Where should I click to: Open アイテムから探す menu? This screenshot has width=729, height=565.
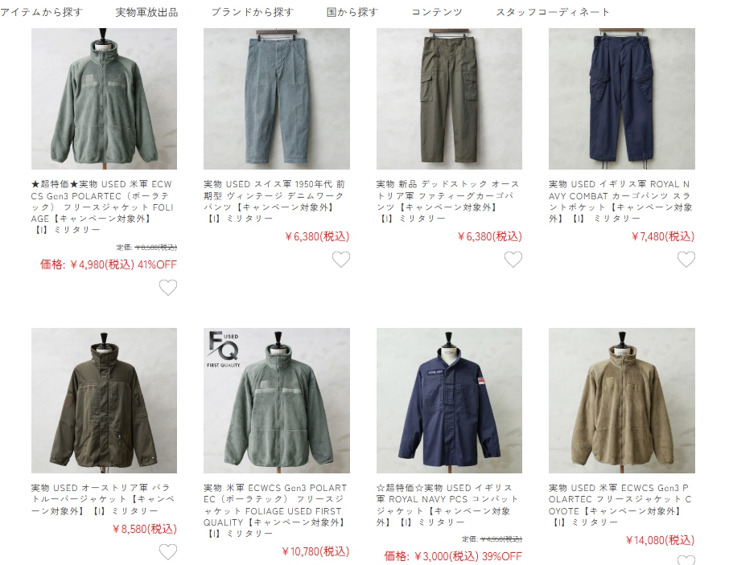(41, 12)
